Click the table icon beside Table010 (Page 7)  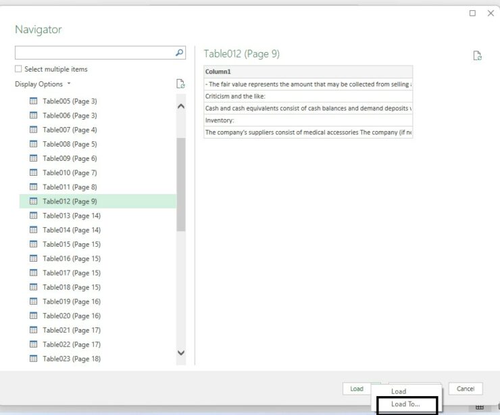tap(33, 173)
